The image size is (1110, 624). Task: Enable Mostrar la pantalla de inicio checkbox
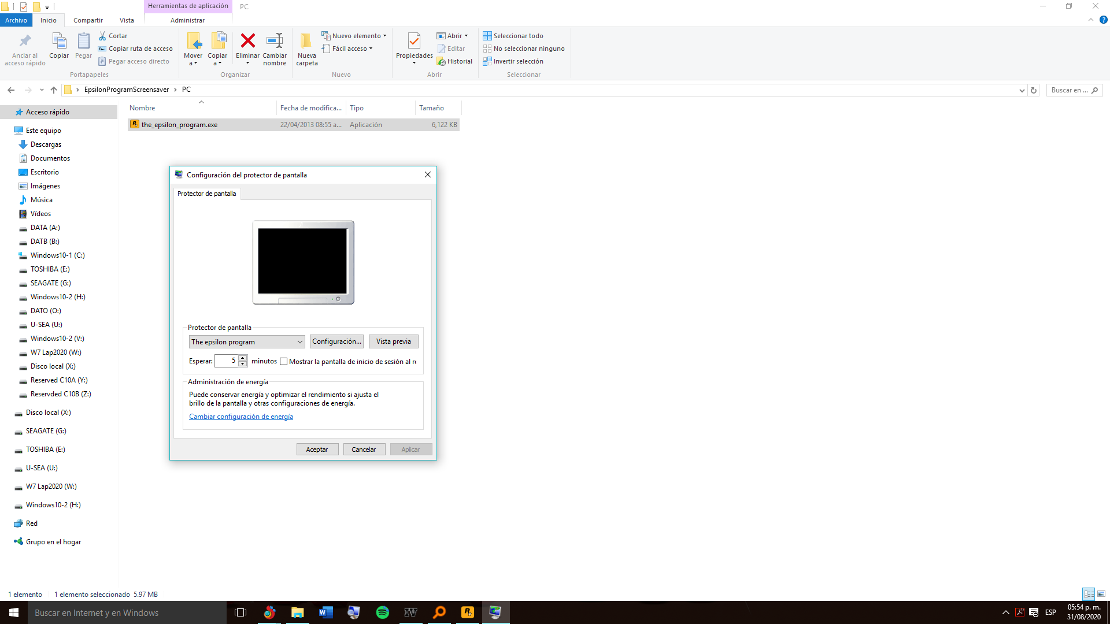pos(283,362)
